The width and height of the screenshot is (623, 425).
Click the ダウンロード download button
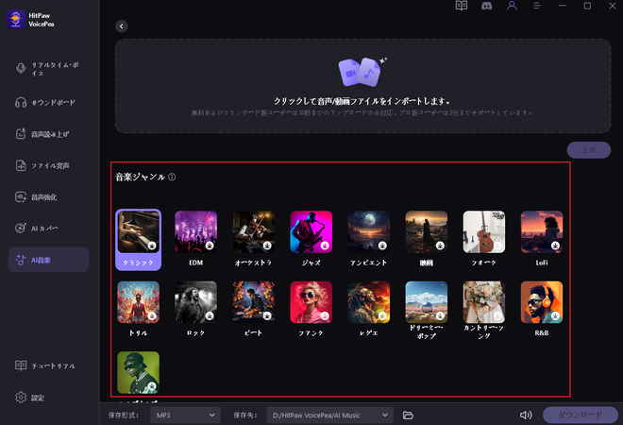pos(581,415)
